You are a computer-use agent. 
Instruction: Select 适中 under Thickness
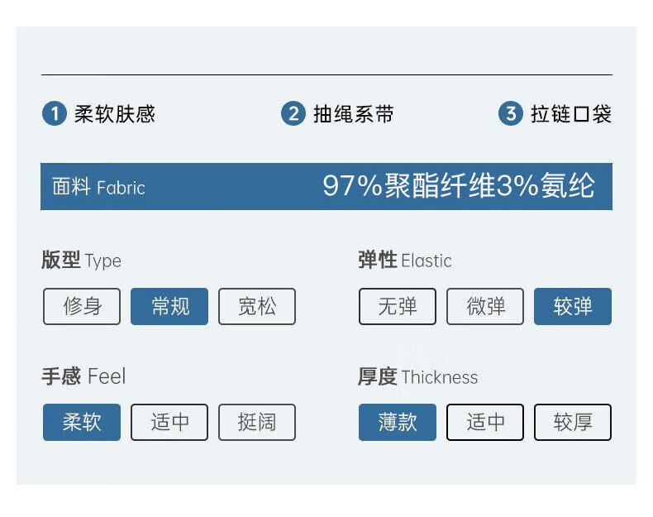[485, 422]
